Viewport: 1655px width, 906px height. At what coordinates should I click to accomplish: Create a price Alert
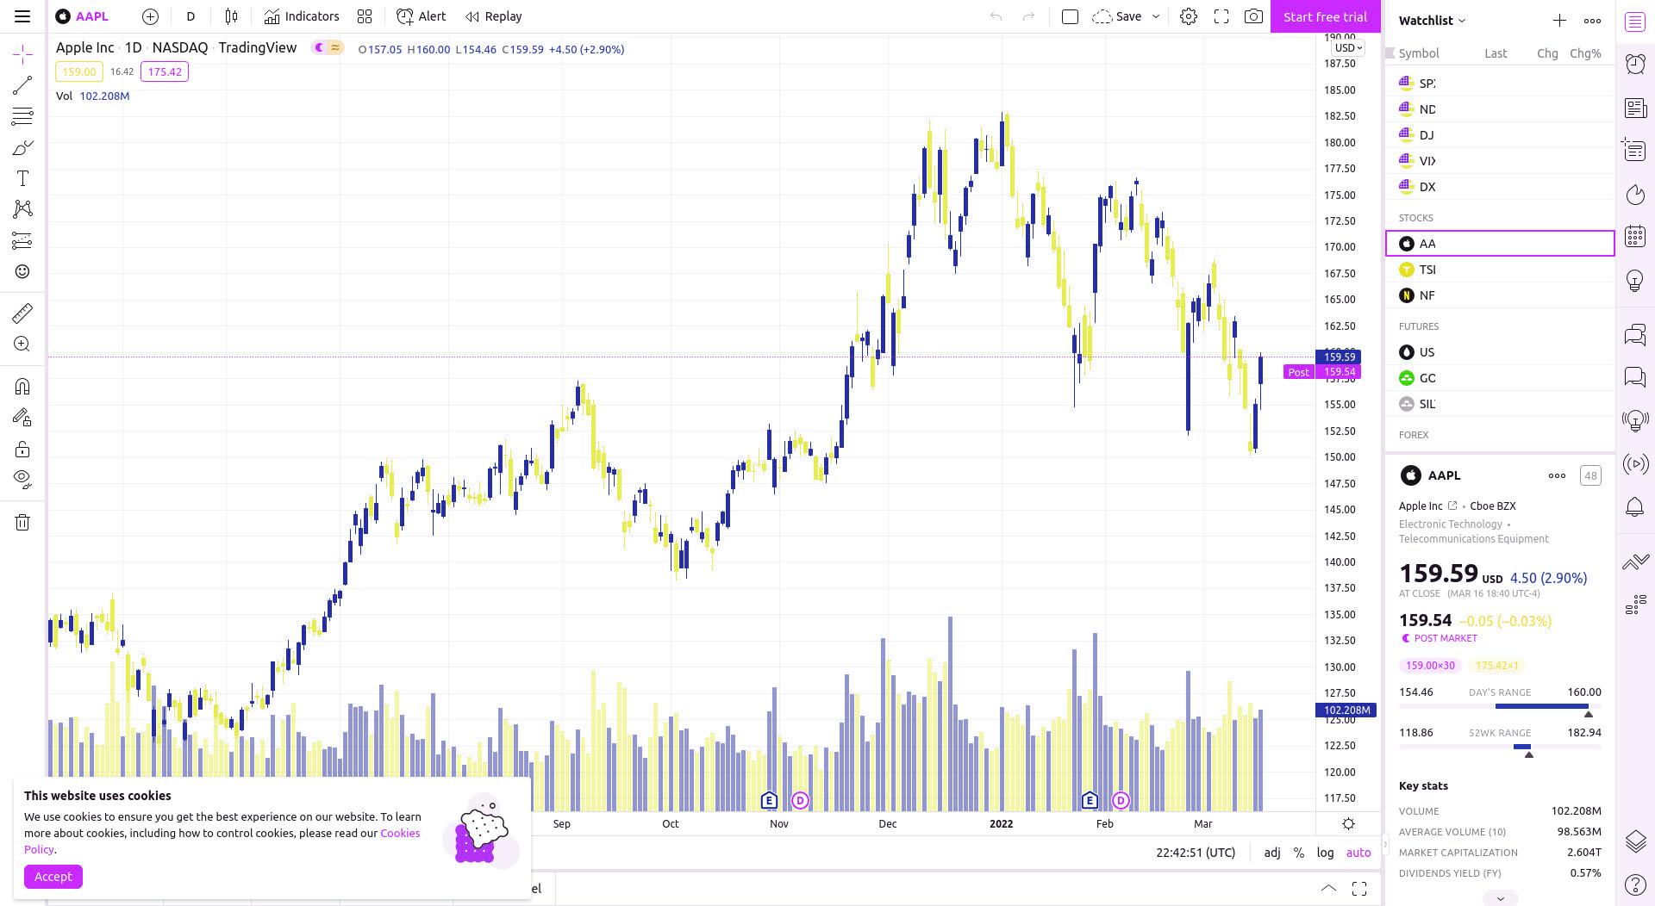tap(422, 16)
